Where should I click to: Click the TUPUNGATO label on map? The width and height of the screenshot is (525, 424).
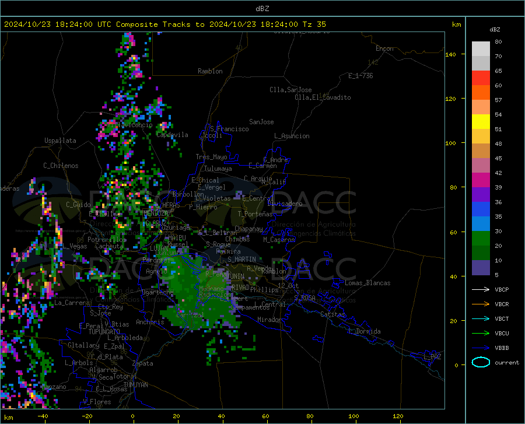104,332
